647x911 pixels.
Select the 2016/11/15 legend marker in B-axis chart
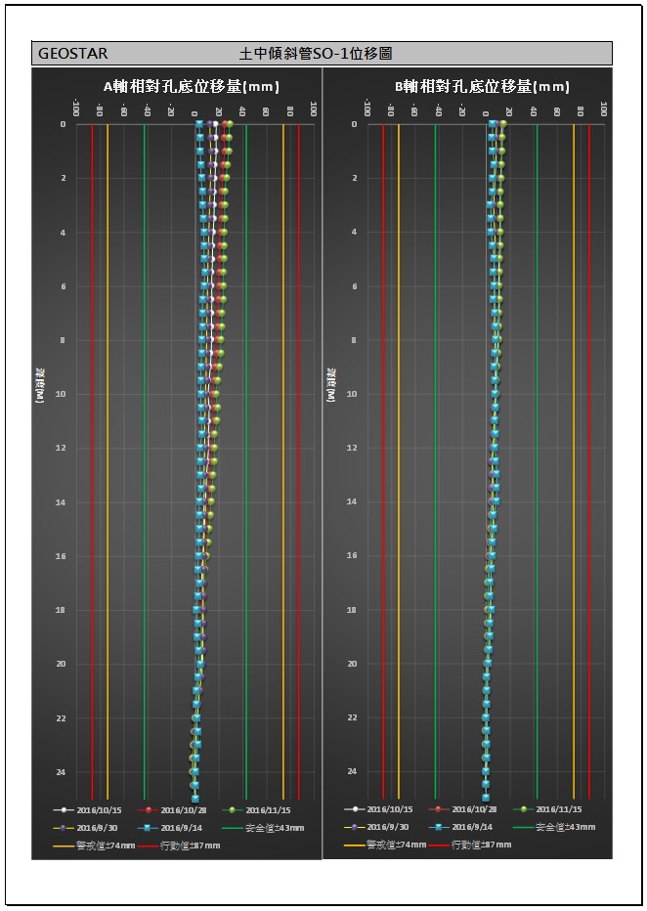coord(524,809)
